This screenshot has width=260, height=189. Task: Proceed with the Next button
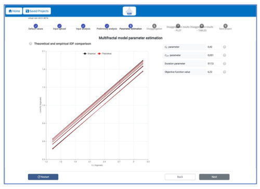click(214, 177)
